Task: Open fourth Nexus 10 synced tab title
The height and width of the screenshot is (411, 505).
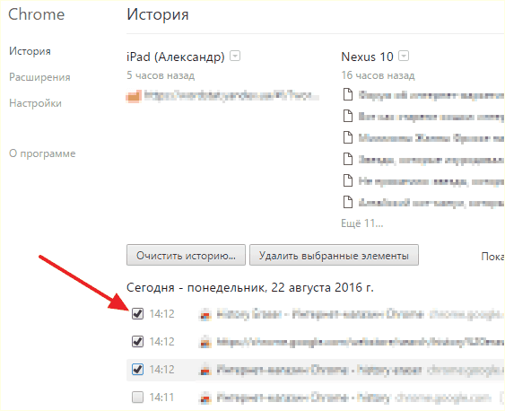Action: 431,160
